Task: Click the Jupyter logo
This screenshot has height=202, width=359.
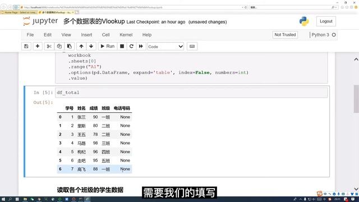Action: 40,21
